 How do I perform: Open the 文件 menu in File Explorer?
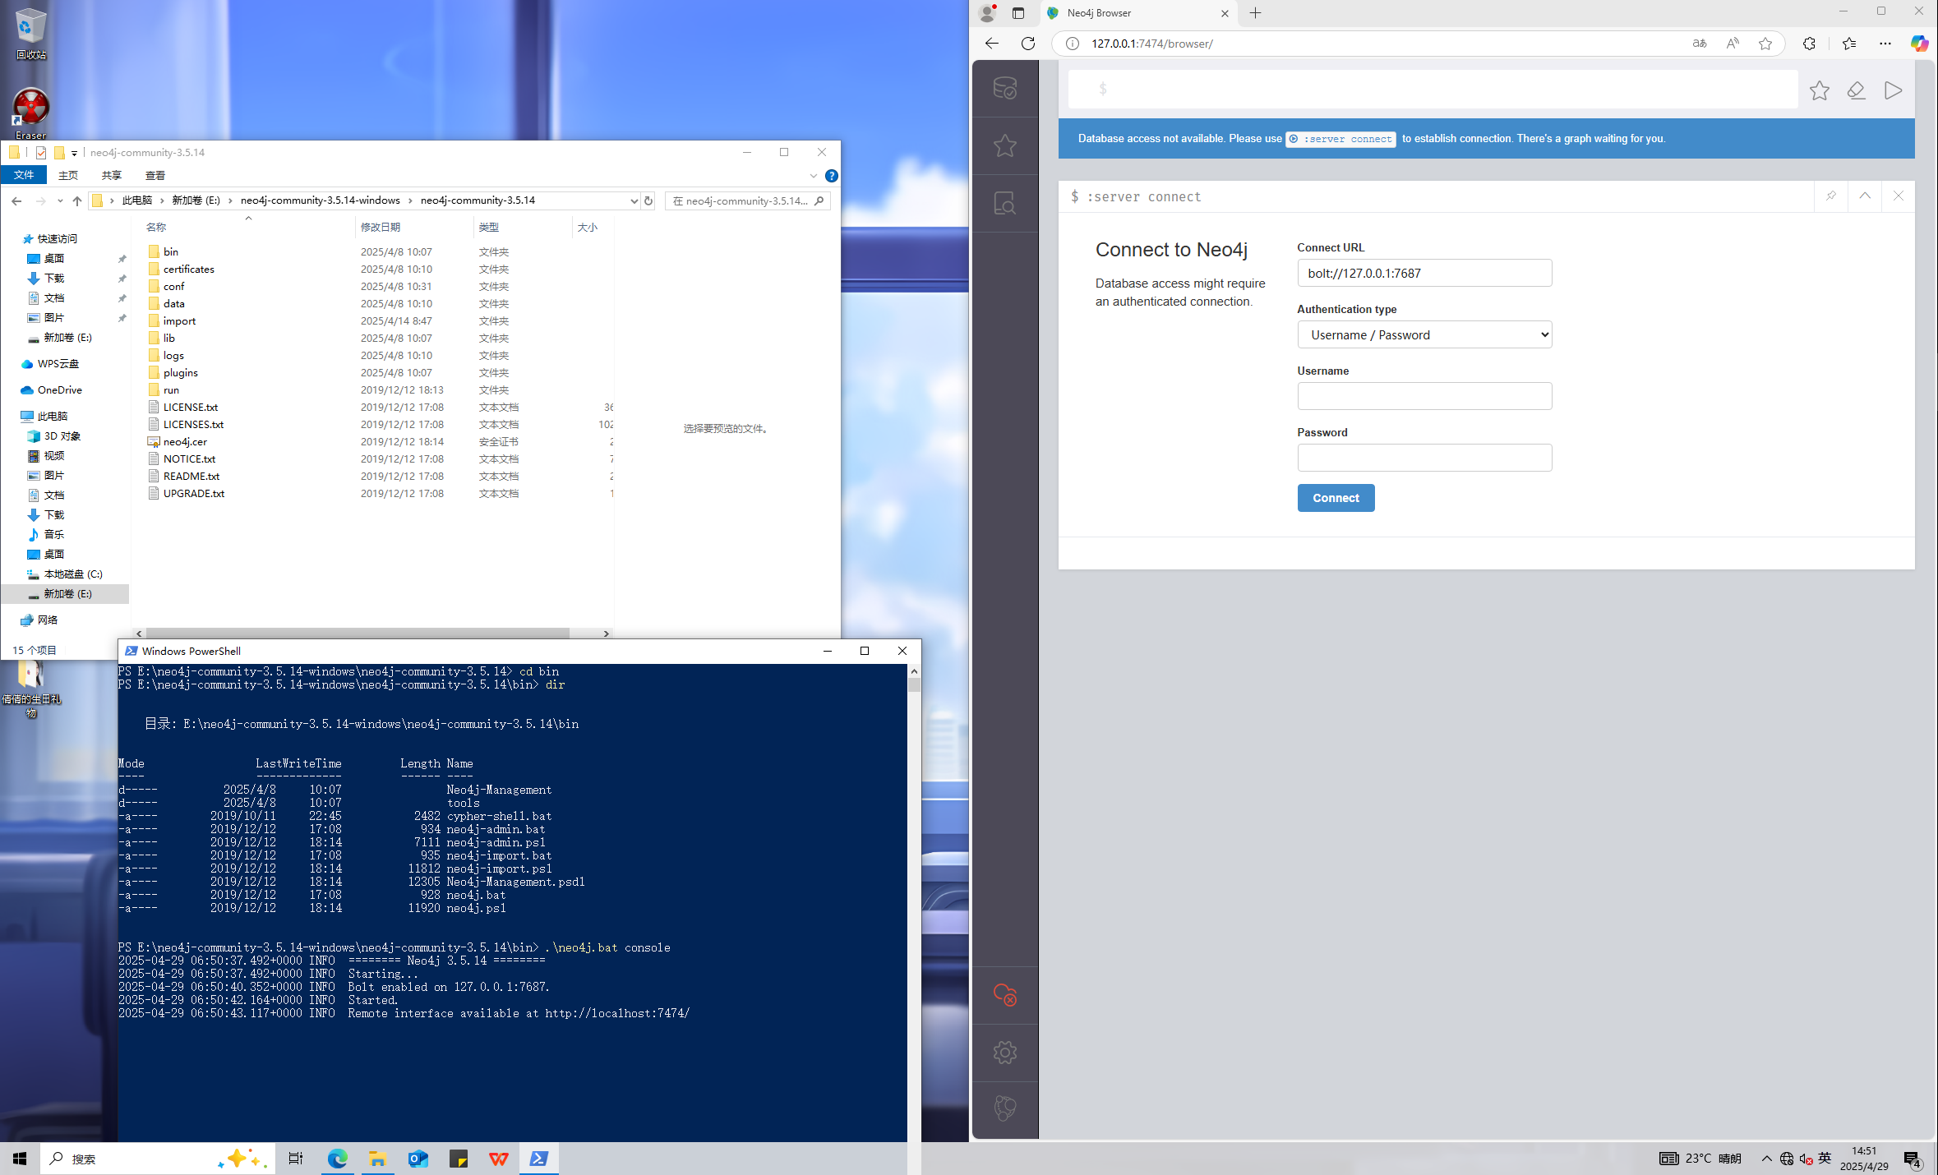[24, 175]
